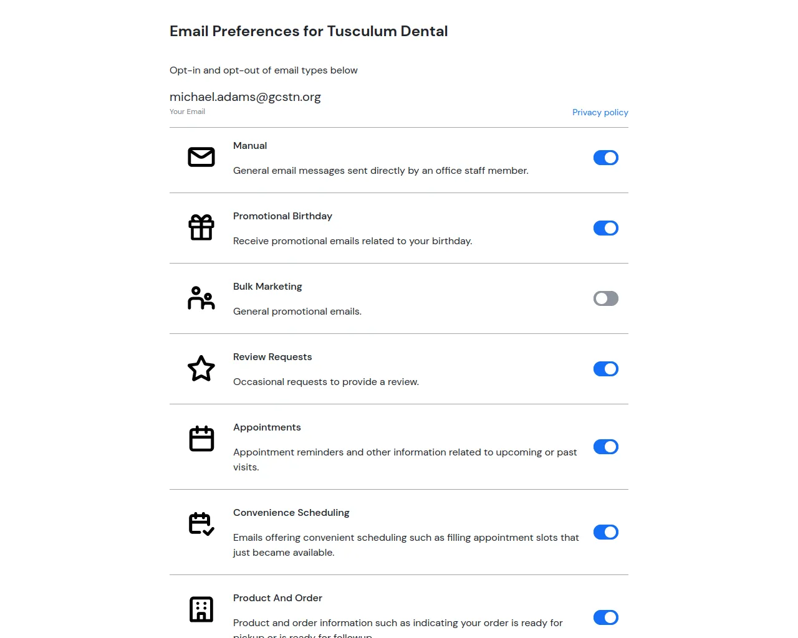Click the calendar-check icon for Convenience Scheduling
This screenshot has width=798, height=638.
(201, 524)
